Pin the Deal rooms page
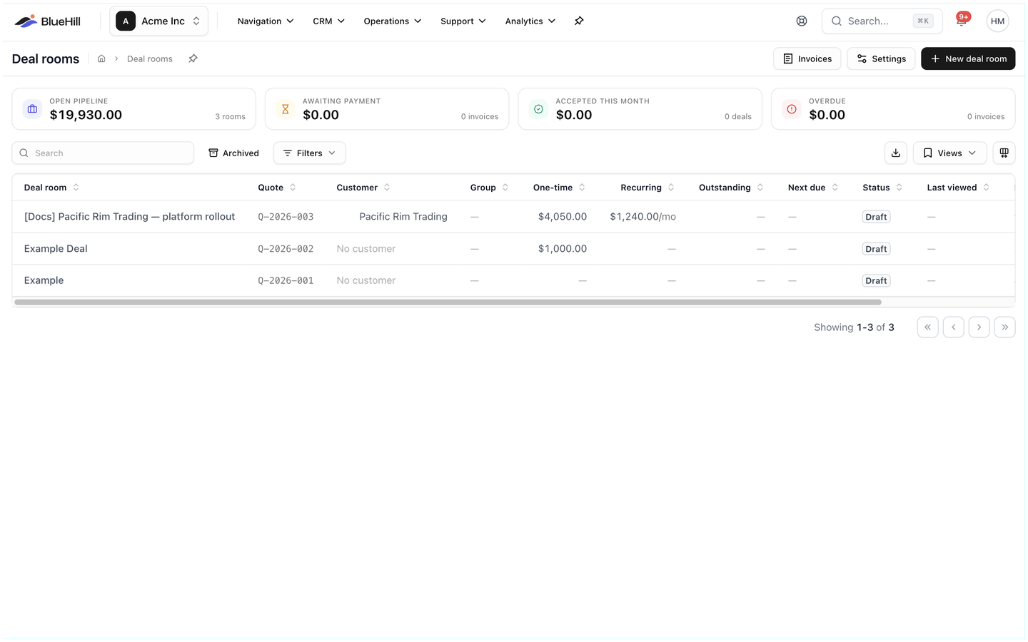Image resolution: width=1028 pixels, height=642 pixels. (193, 59)
